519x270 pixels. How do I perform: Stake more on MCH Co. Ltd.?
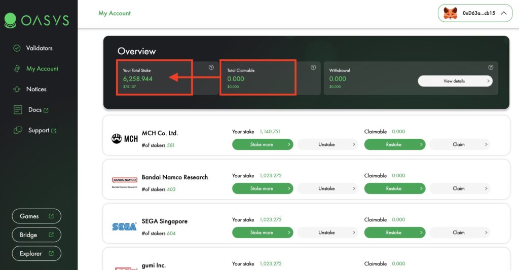pyautogui.click(x=263, y=144)
